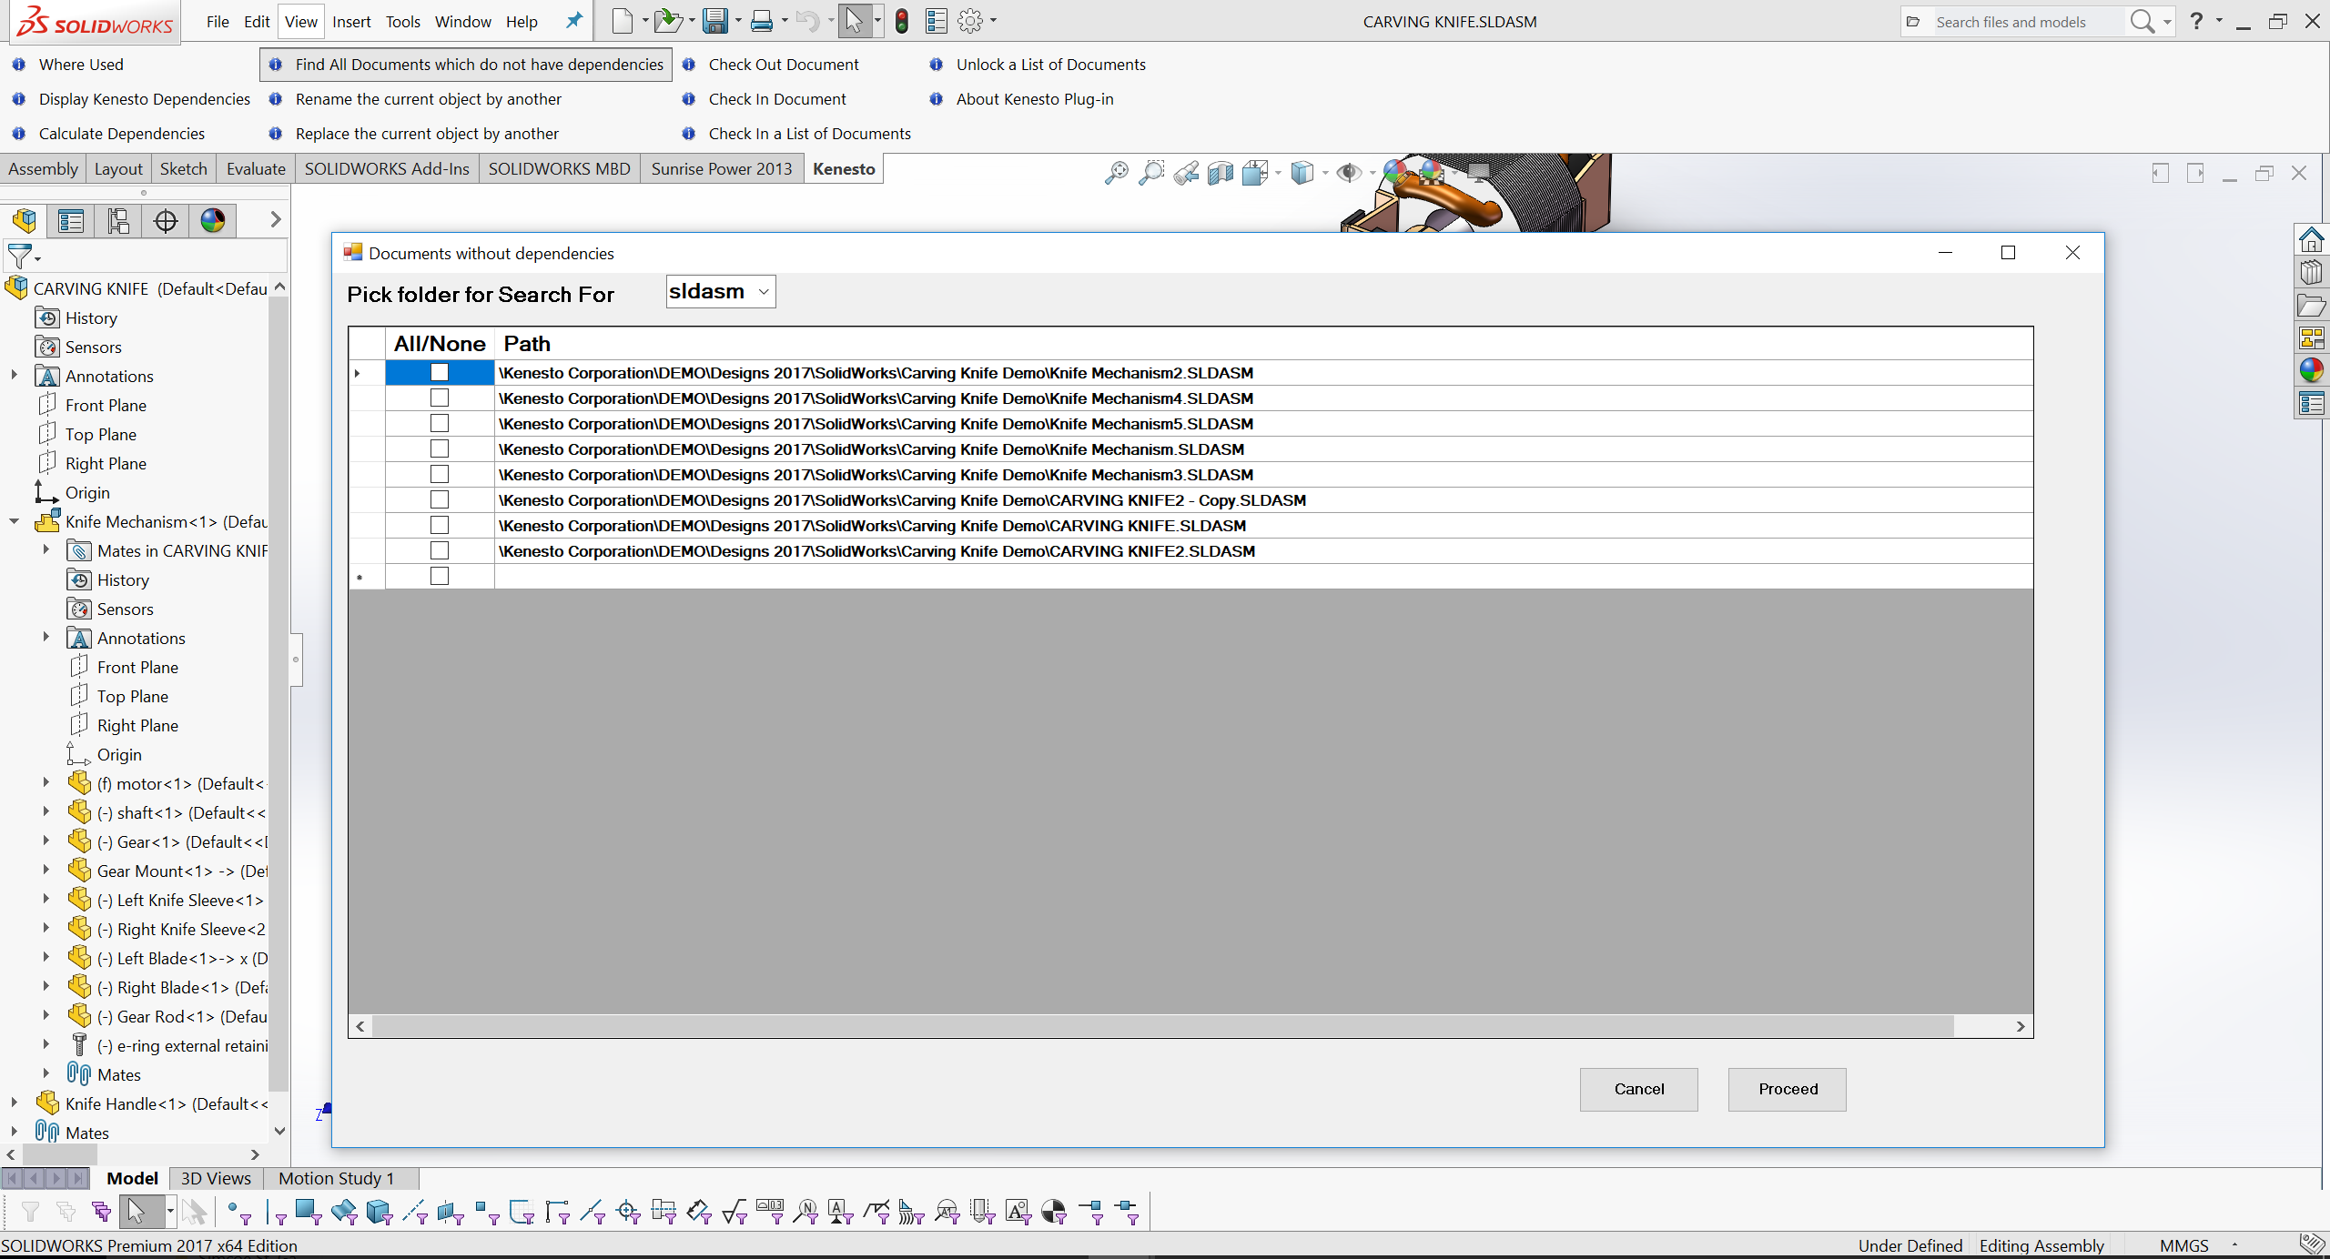2330x1259 pixels.
Task: Open Custom Properties task pane icon
Action: click(x=2312, y=403)
